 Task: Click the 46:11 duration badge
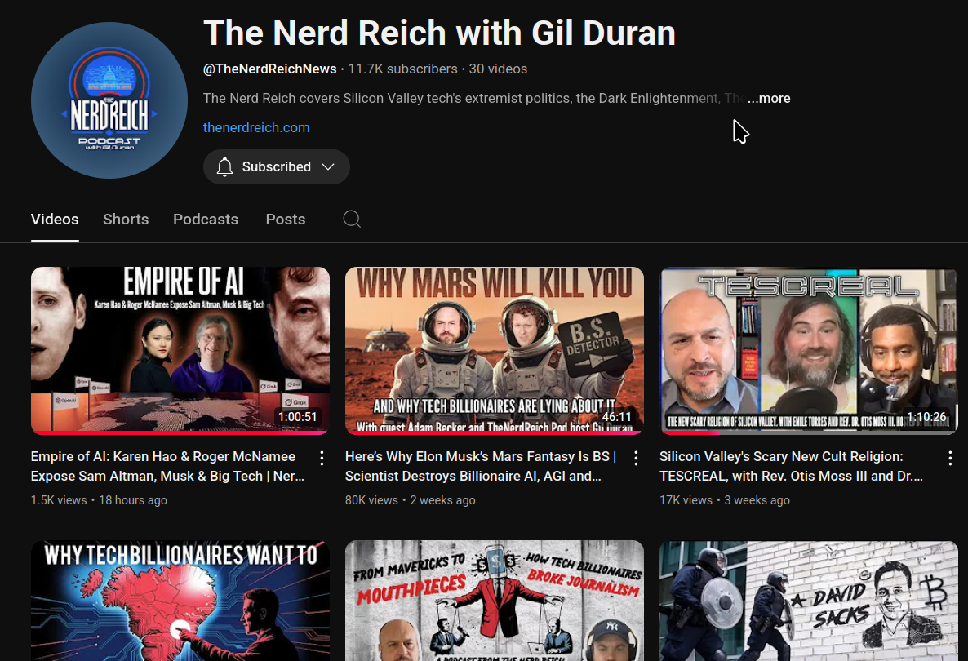(x=617, y=417)
